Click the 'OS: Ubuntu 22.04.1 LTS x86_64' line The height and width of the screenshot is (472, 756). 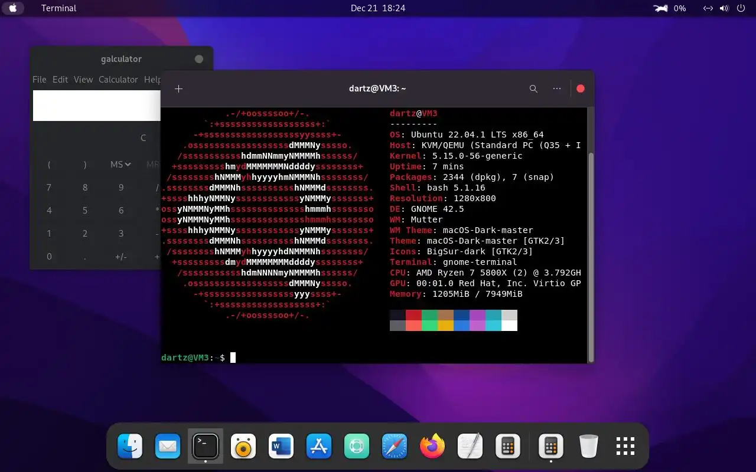click(x=467, y=135)
